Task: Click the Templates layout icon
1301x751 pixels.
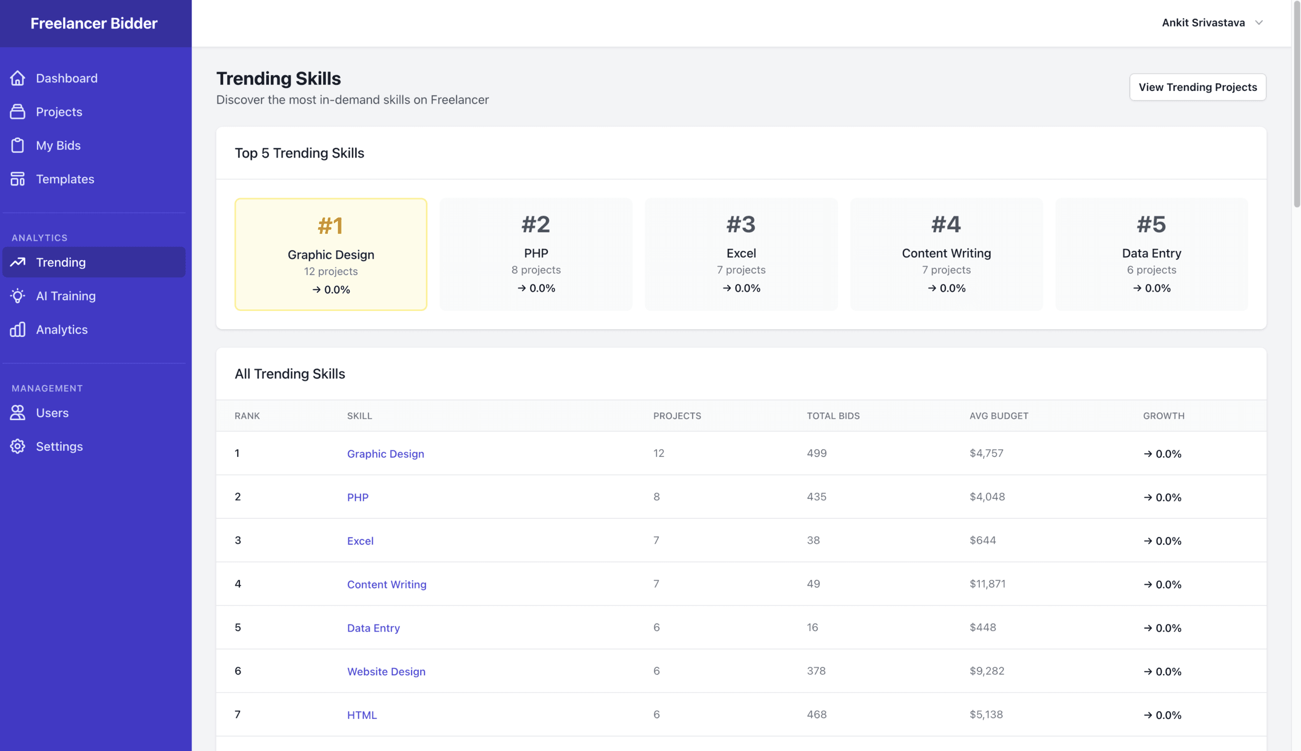Action: (x=18, y=179)
